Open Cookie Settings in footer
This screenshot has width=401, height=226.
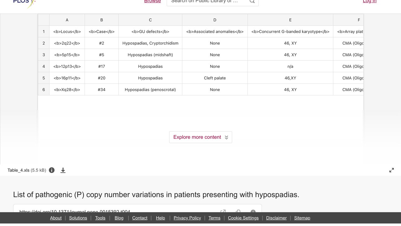point(243,218)
